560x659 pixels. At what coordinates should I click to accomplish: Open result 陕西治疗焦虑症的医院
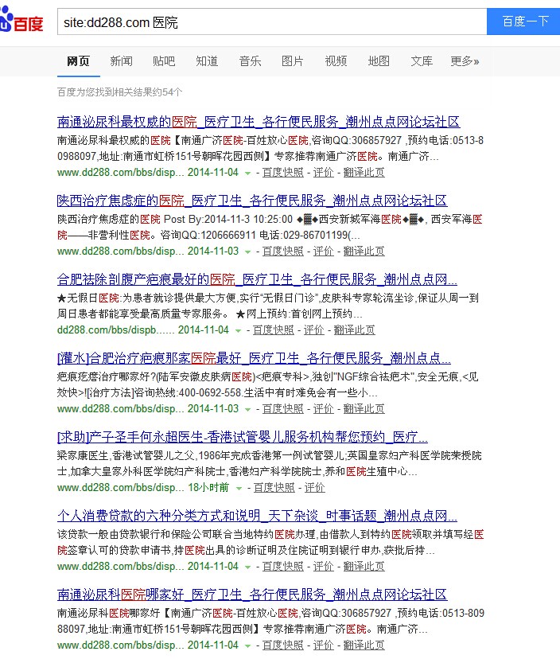pyautogui.click(x=252, y=201)
